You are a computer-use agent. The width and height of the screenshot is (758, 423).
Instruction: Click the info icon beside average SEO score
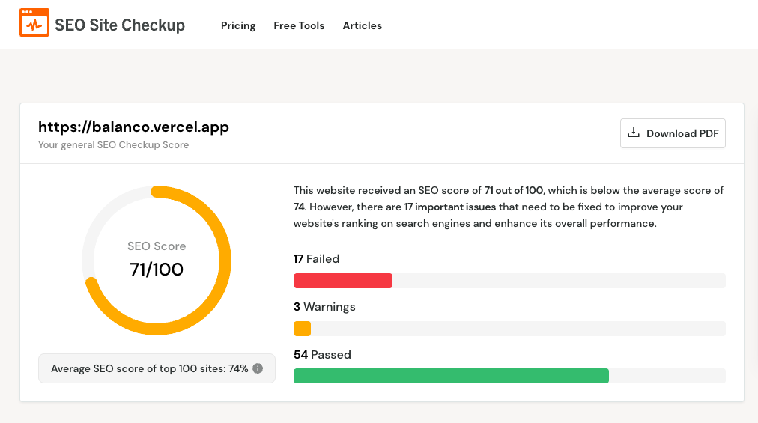click(x=258, y=368)
